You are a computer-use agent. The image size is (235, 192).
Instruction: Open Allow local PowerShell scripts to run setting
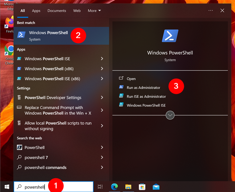tap(58, 126)
